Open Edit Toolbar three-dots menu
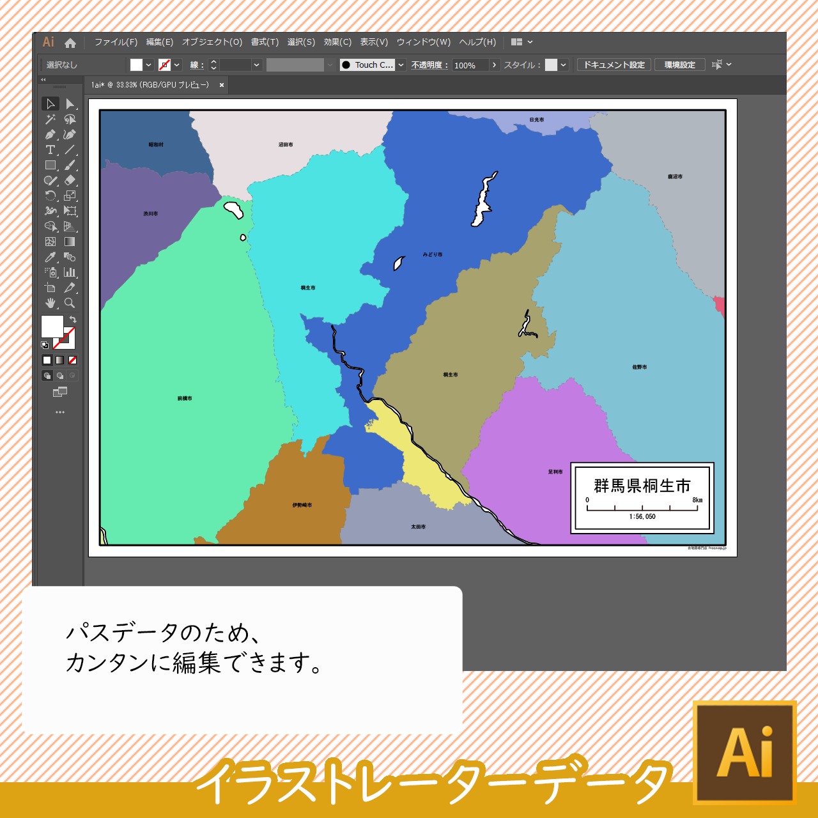 pyautogui.click(x=60, y=412)
